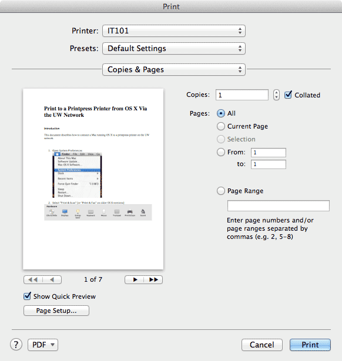The height and width of the screenshot is (361, 342).
Task: Select the Current Page radio button
Action: (x=221, y=126)
